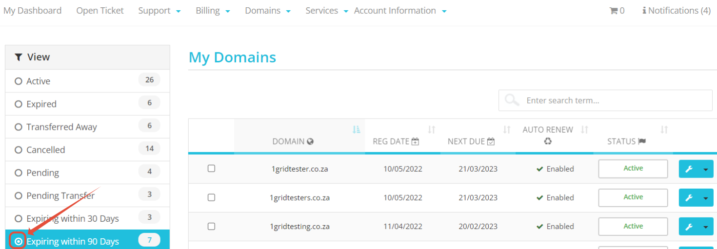The image size is (717, 249).
Task: Click the calendar icon beside NEXT DUE
Action: click(x=491, y=142)
